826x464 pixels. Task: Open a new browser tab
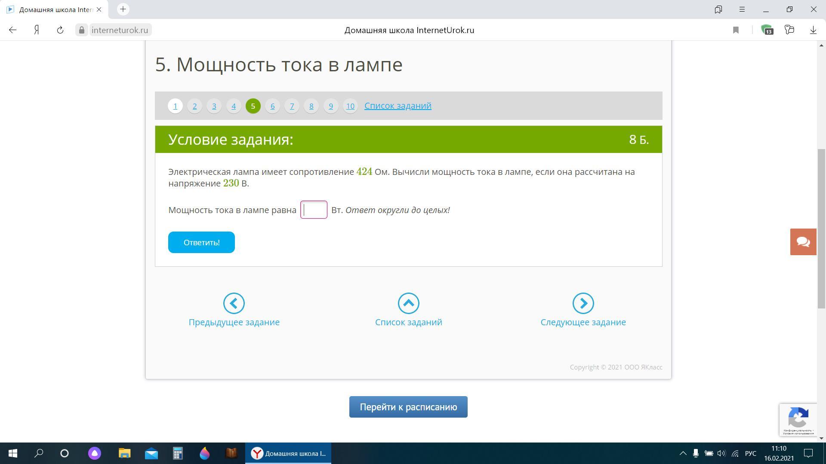(x=123, y=9)
